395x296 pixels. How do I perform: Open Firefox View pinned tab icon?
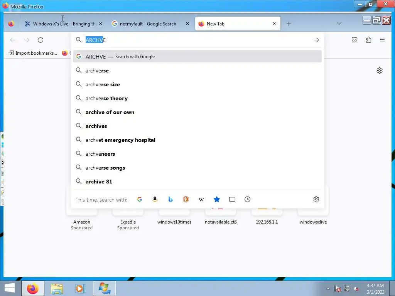point(11,24)
